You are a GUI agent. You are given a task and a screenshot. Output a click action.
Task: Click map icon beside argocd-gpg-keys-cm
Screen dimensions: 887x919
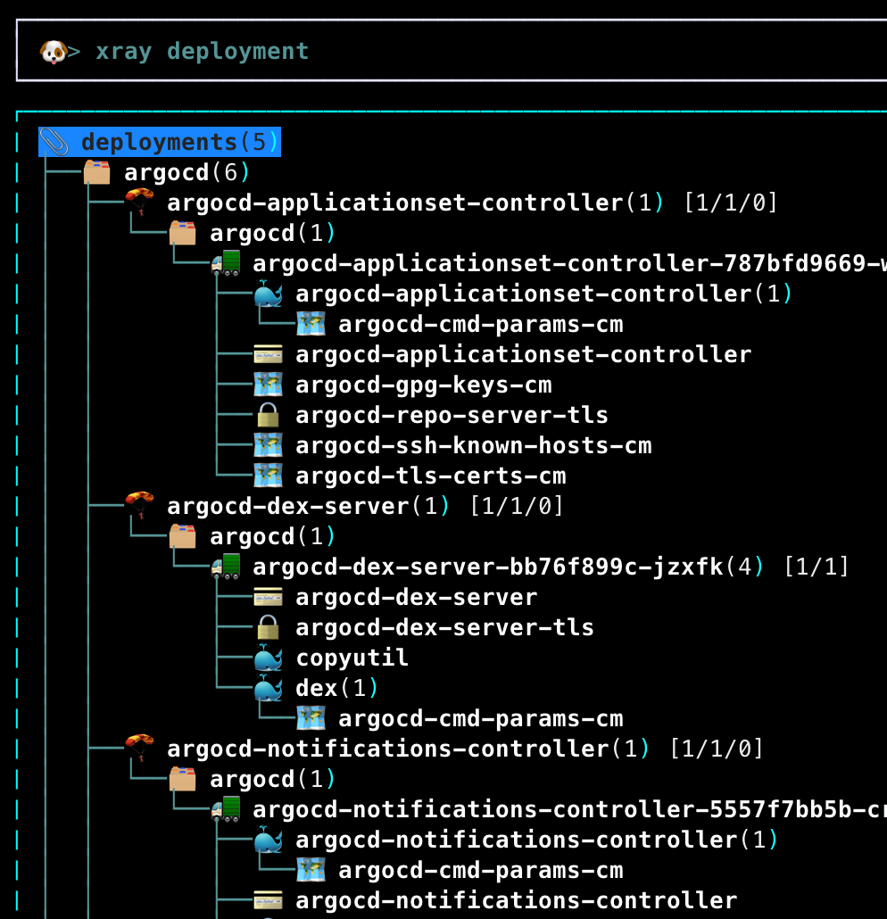268,385
